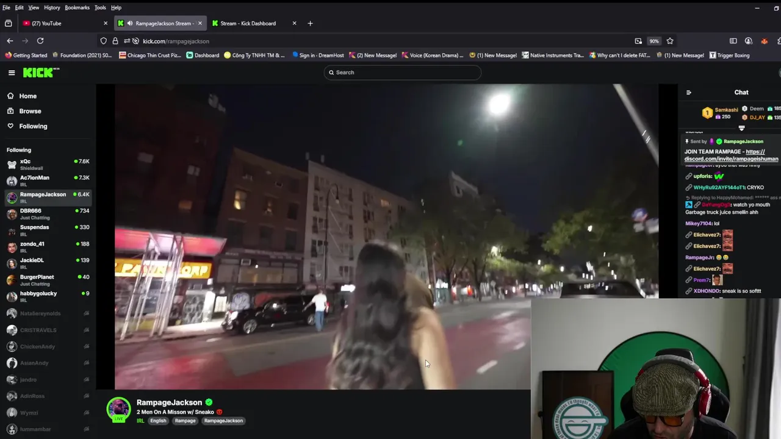The height and width of the screenshot is (439, 781).
Task: Collapse the chat panel using the arrow icon
Action: click(689, 93)
